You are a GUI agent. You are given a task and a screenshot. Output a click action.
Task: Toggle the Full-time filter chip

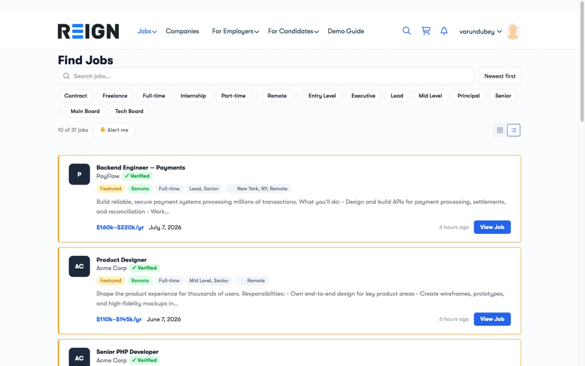(x=154, y=96)
